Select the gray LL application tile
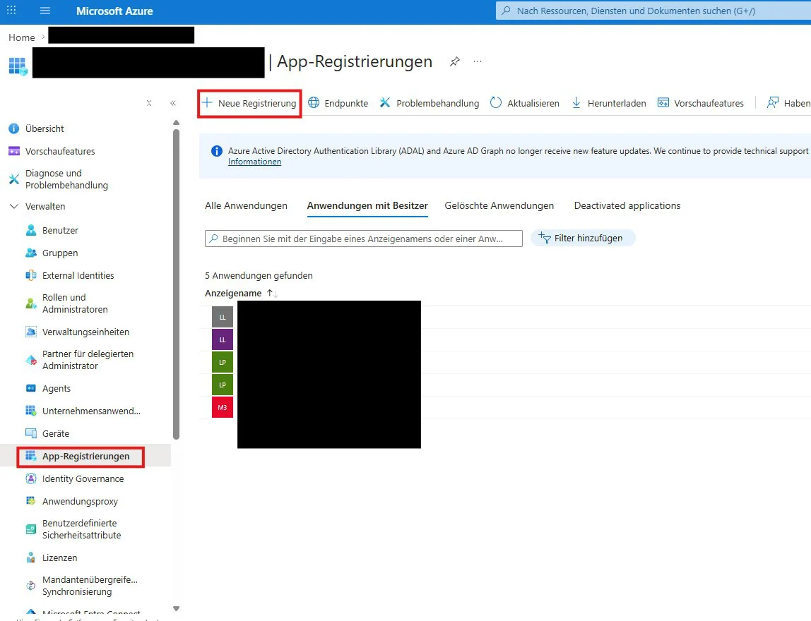The image size is (811, 621). 223,318
